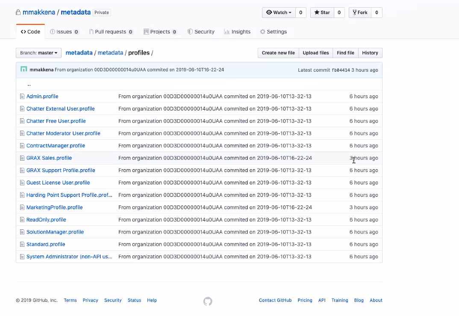The height and width of the screenshot is (316, 459).
Task: Click the mmakkena avatar in commit bar
Action: tap(24, 69)
